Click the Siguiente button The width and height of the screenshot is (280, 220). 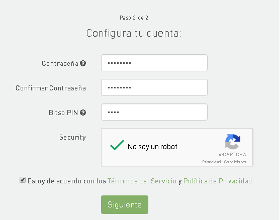(x=125, y=204)
